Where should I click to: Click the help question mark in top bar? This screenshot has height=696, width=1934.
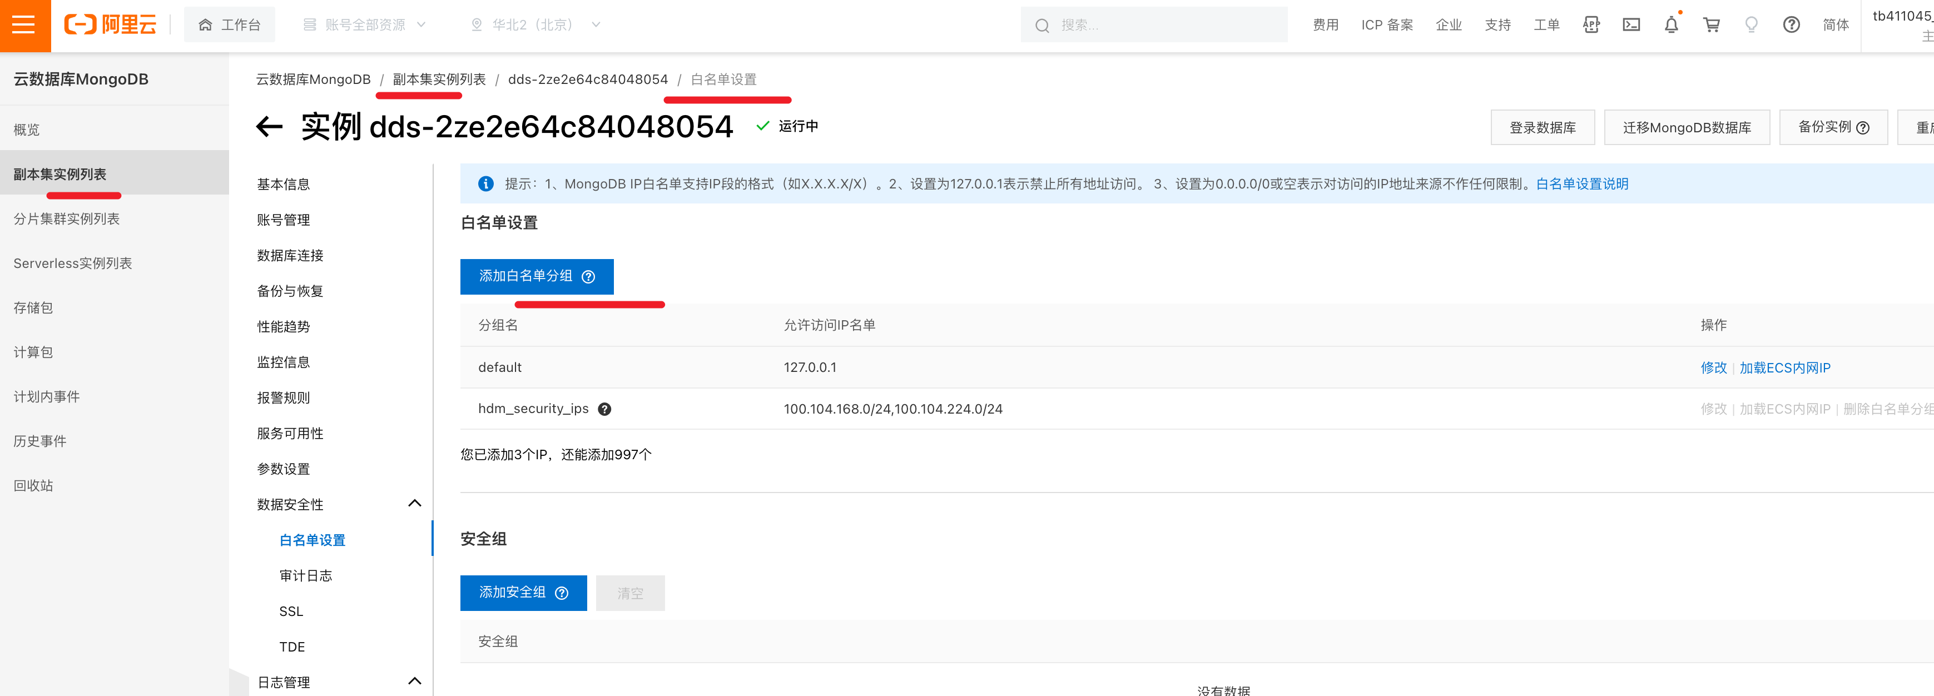pos(1791,25)
